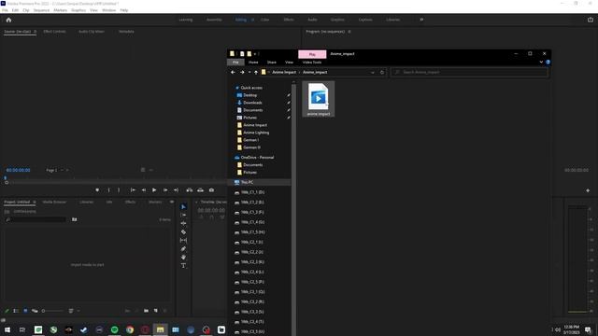Open the Color workspace tab
This screenshot has width=598, height=336.
(x=264, y=20)
